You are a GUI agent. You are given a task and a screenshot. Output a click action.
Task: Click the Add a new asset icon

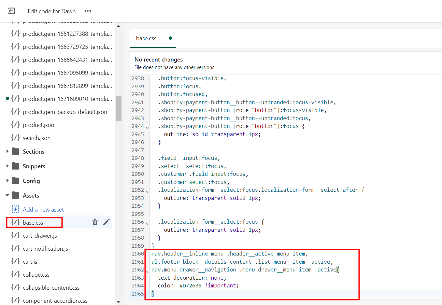[15, 209]
